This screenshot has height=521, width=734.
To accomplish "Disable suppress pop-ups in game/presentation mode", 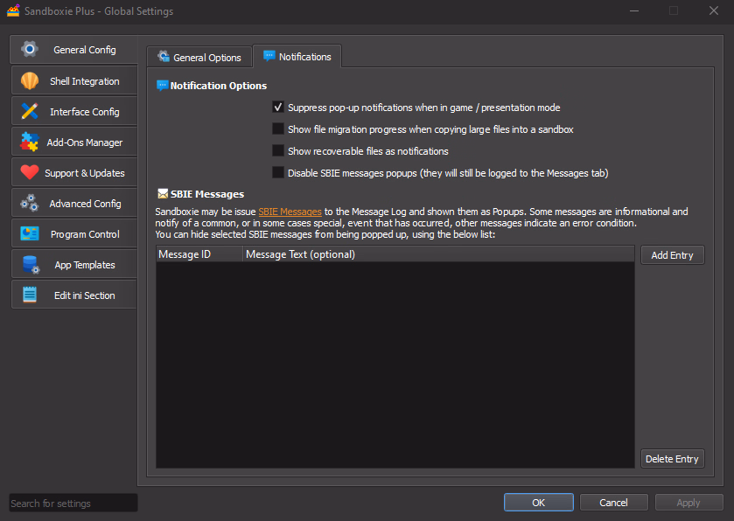I will [x=278, y=108].
